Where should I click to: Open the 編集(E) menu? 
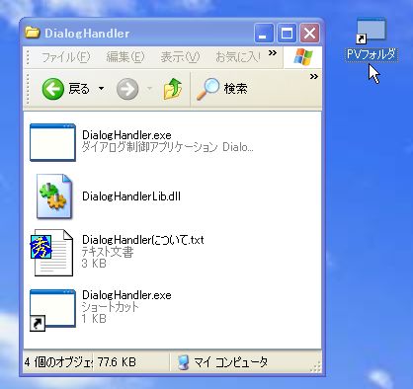point(125,57)
